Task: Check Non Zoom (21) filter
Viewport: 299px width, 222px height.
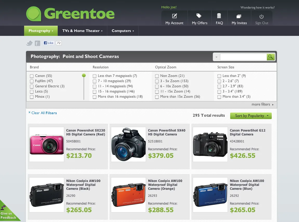Action: (157, 76)
